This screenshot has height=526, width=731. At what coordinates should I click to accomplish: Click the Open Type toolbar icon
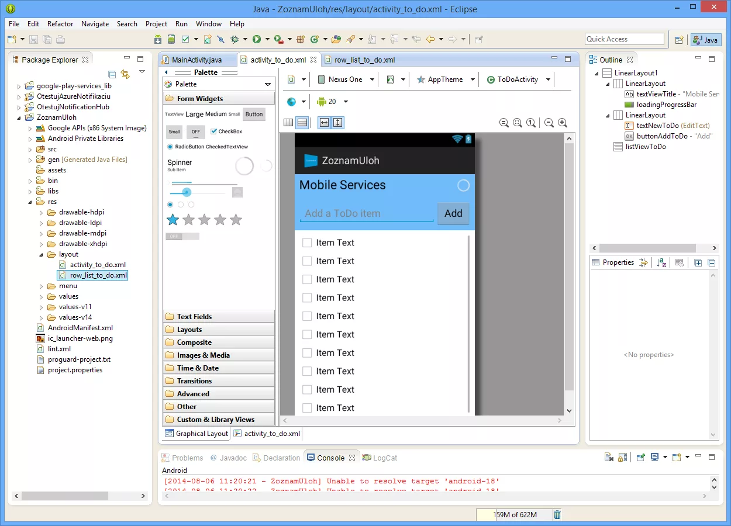[336, 39]
